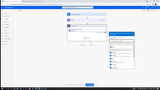Click the New step button
Screen dimensions: 160x90
pos(82,45)
